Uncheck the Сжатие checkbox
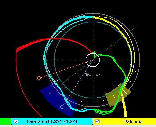The width and height of the screenshot is (156, 127). 16,121
